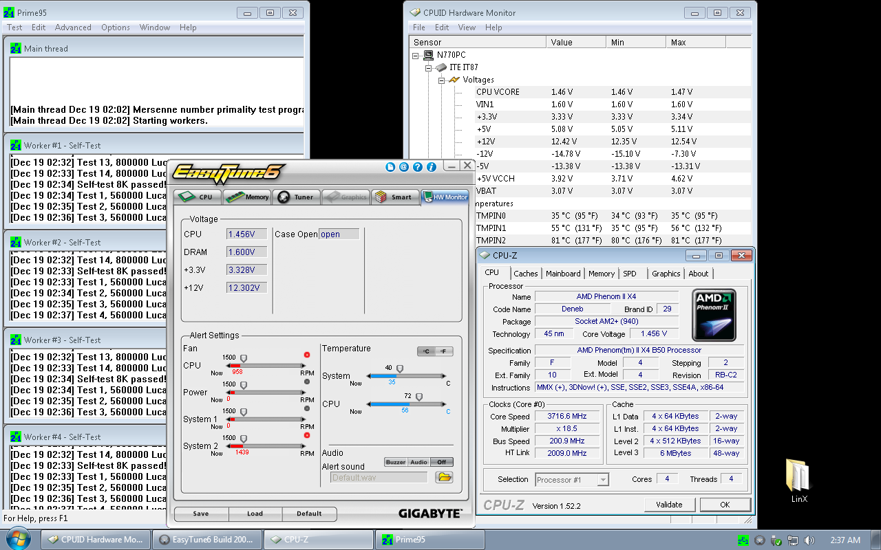Switch to EasyTune6 Memory tab
The width and height of the screenshot is (881, 550).
[x=247, y=197]
